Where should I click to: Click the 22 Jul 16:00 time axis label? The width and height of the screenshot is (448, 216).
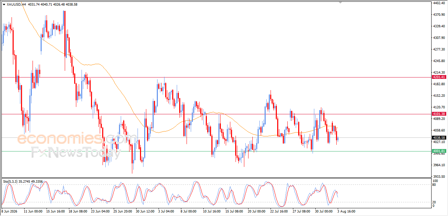click(279, 211)
